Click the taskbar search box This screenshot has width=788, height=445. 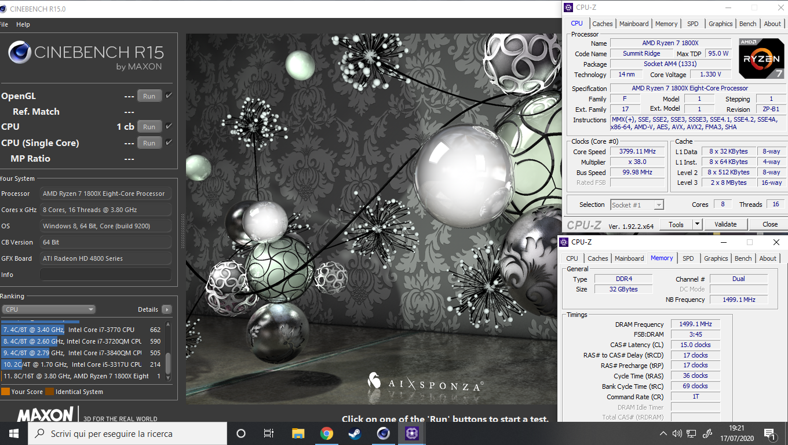click(127, 433)
